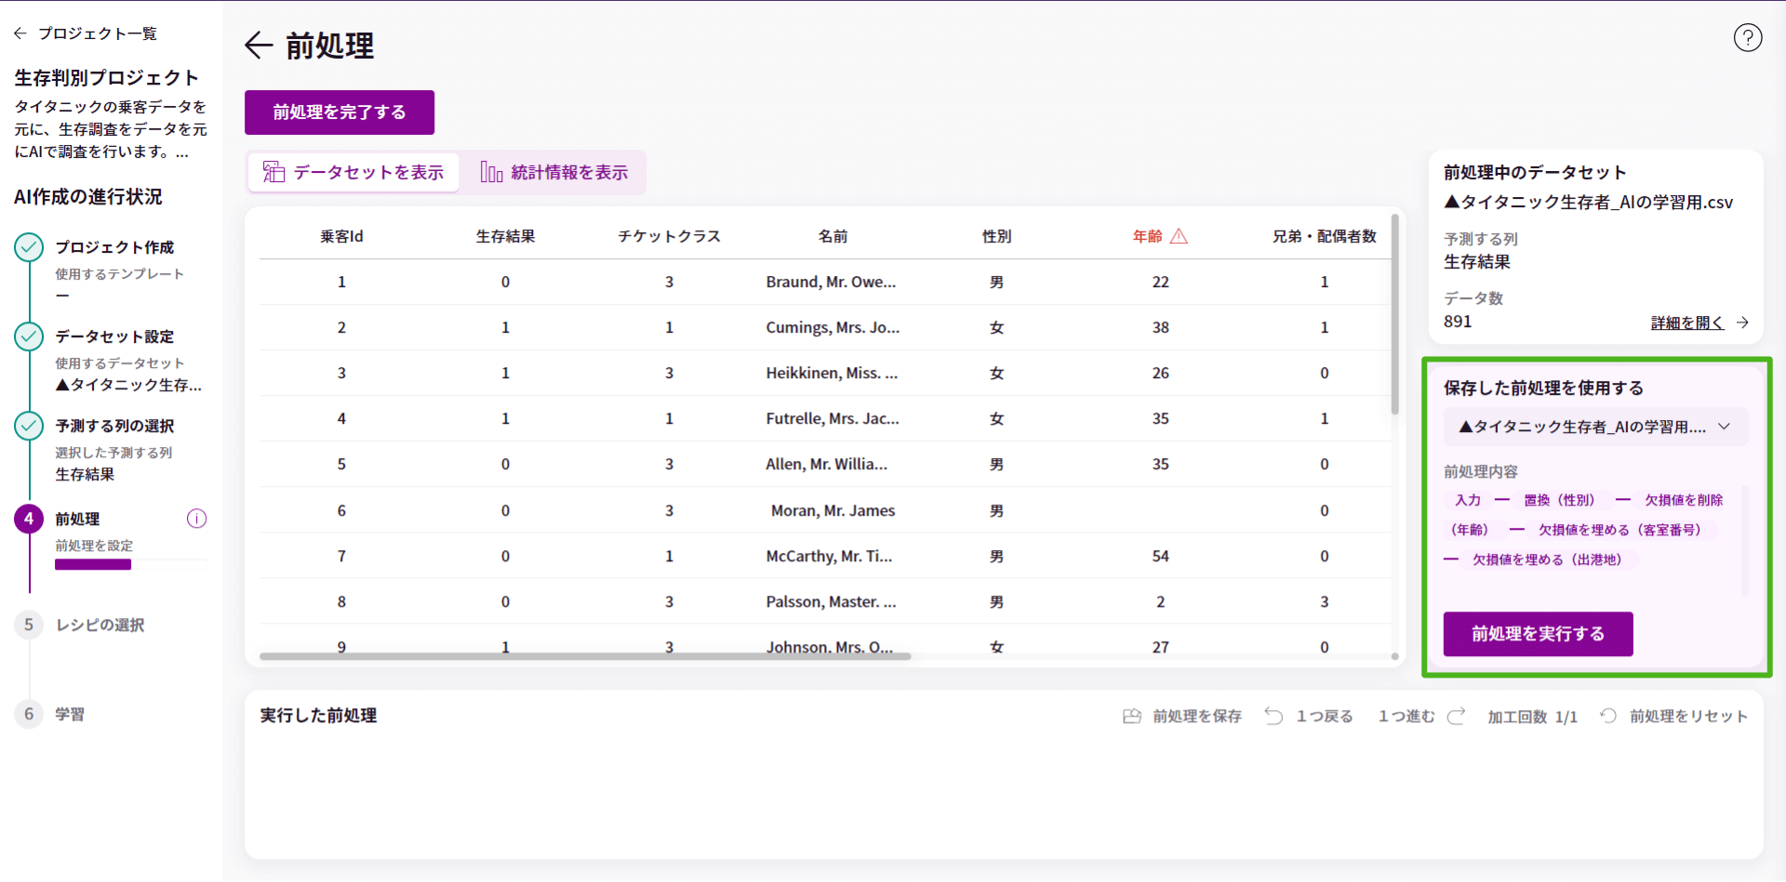Select the Moran, Mr. James name cell

click(833, 510)
